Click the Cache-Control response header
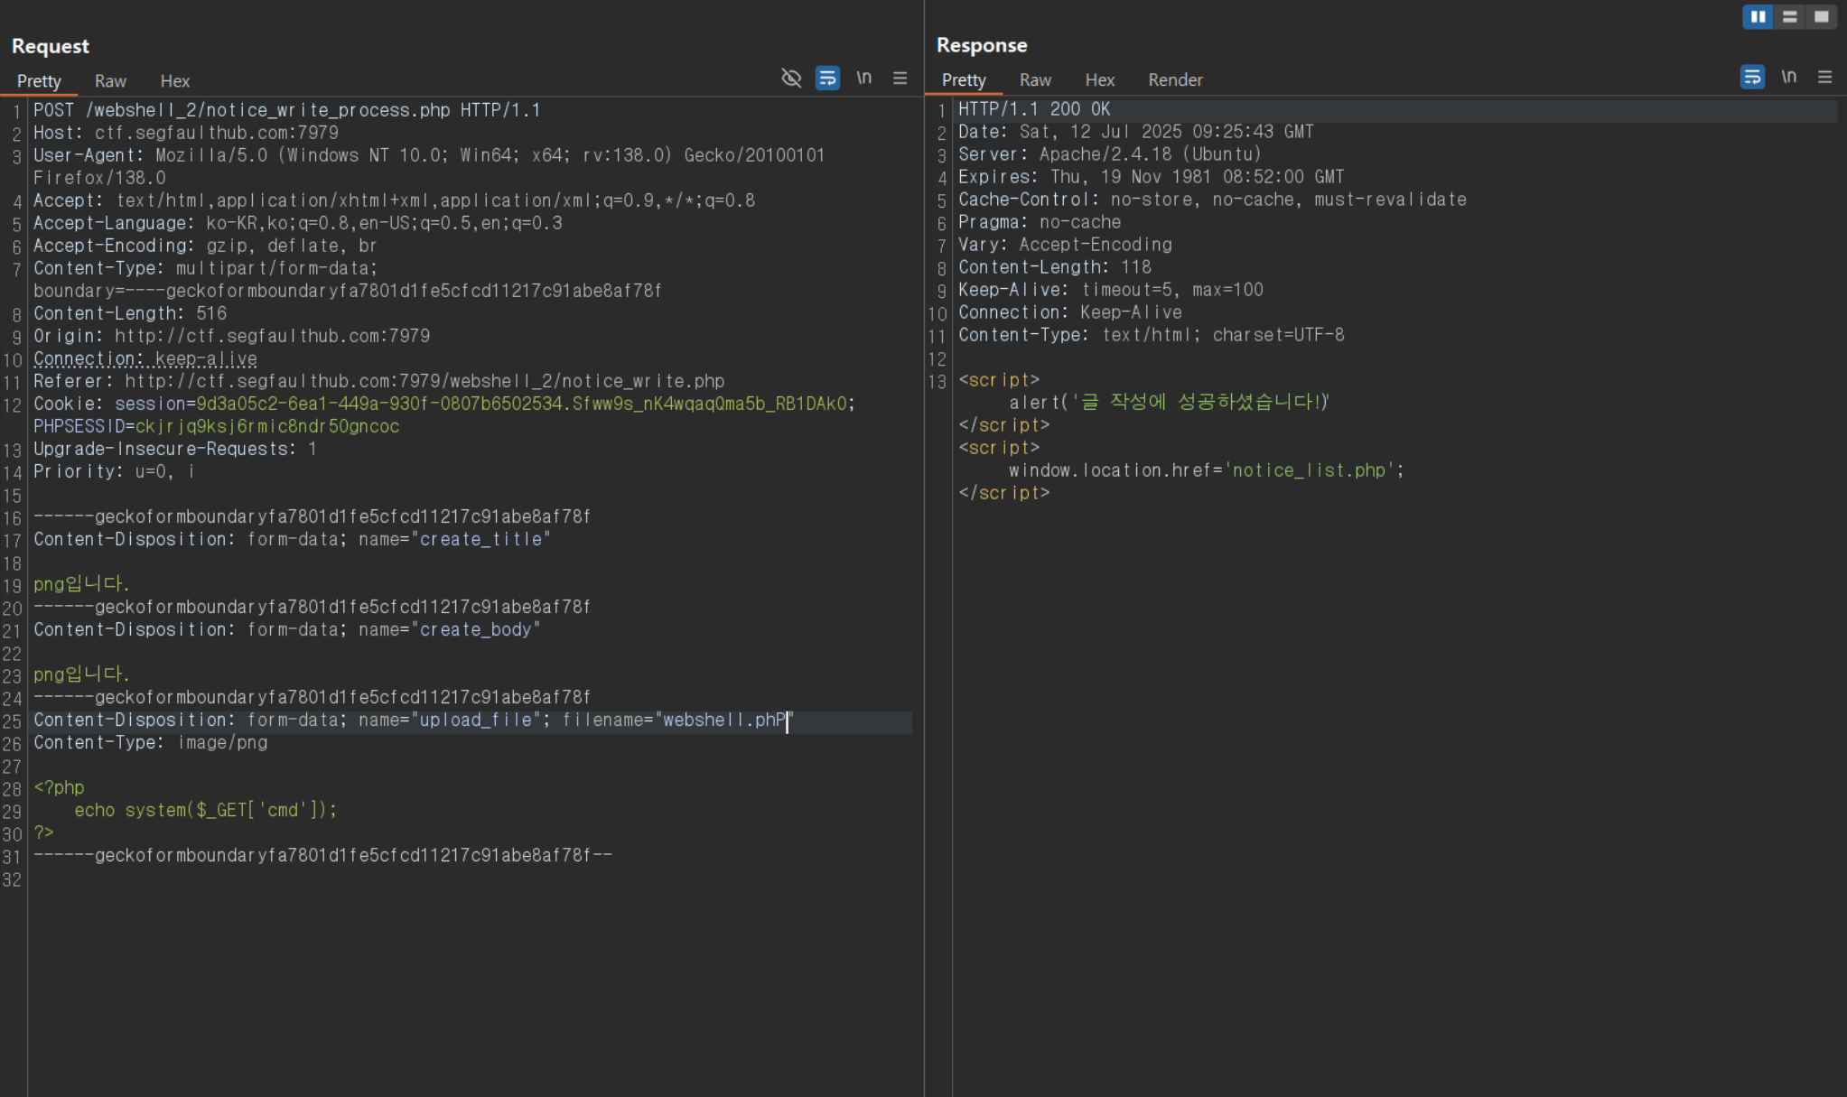Viewport: 1847px width, 1097px height. 1212,200
